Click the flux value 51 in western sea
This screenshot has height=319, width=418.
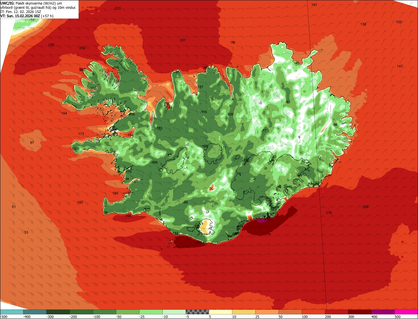pyautogui.click(x=14, y=207)
